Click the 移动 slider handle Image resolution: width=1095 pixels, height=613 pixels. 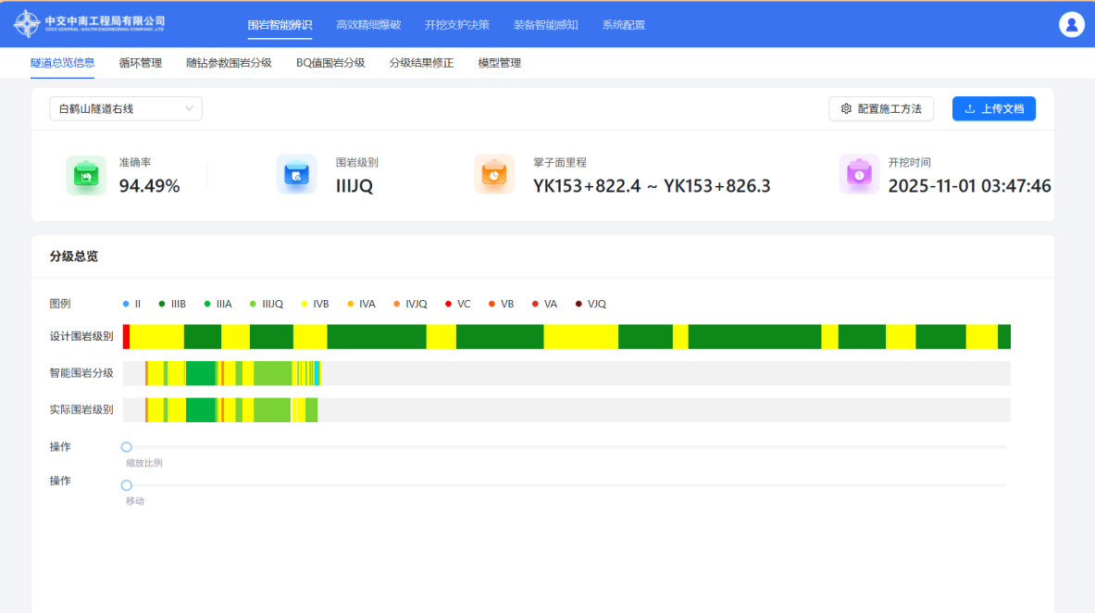pyautogui.click(x=127, y=485)
